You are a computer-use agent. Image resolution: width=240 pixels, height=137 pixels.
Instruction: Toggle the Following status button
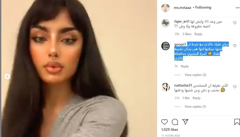pyautogui.click(x=203, y=8)
